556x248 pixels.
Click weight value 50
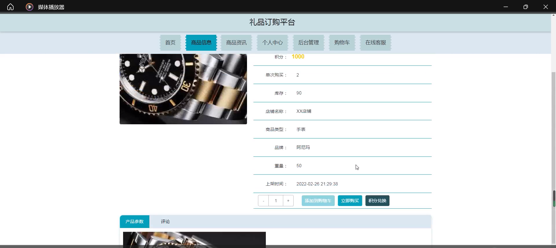pyautogui.click(x=299, y=166)
